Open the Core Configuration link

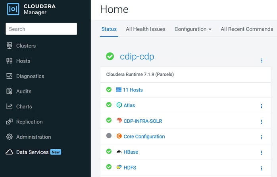(144, 137)
